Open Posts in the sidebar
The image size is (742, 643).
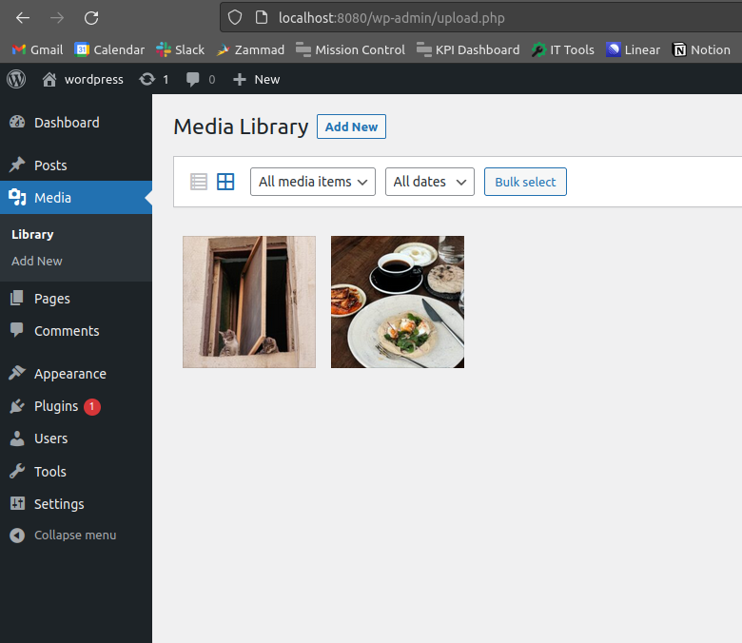click(x=76, y=166)
